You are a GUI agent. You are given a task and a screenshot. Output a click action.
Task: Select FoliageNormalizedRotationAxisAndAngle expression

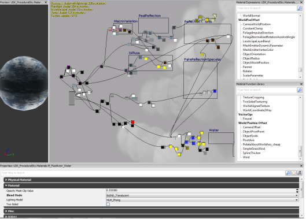tap(269, 37)
